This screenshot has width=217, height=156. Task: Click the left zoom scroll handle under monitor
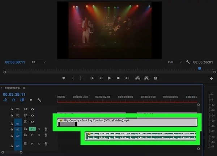[5, 72]
